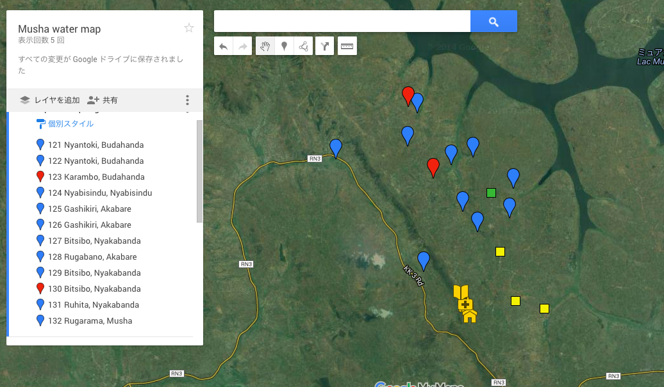Click the green square marker on map
The height and width of the screenshot is (387, 664).
[491, 193]
